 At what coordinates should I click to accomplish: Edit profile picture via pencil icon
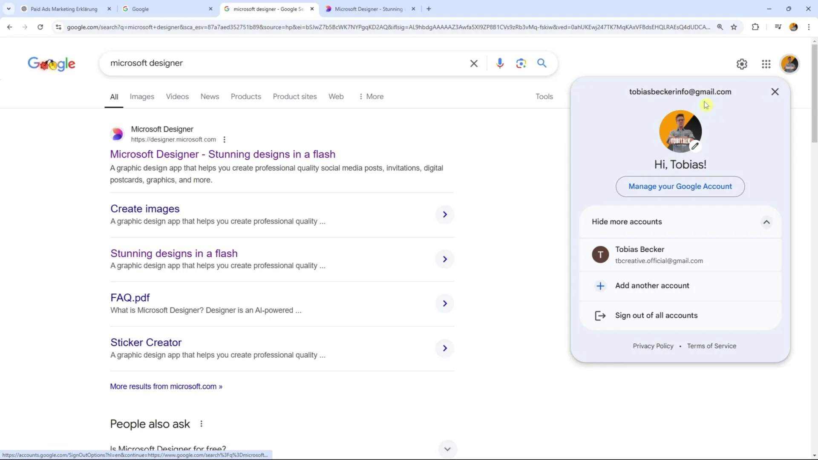click(695, 146)
